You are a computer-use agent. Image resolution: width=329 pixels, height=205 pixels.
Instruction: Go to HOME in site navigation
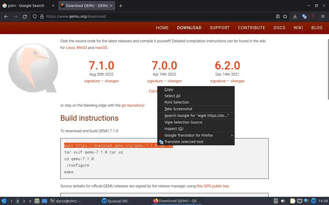pyautogui.click(x=162, y=28)
